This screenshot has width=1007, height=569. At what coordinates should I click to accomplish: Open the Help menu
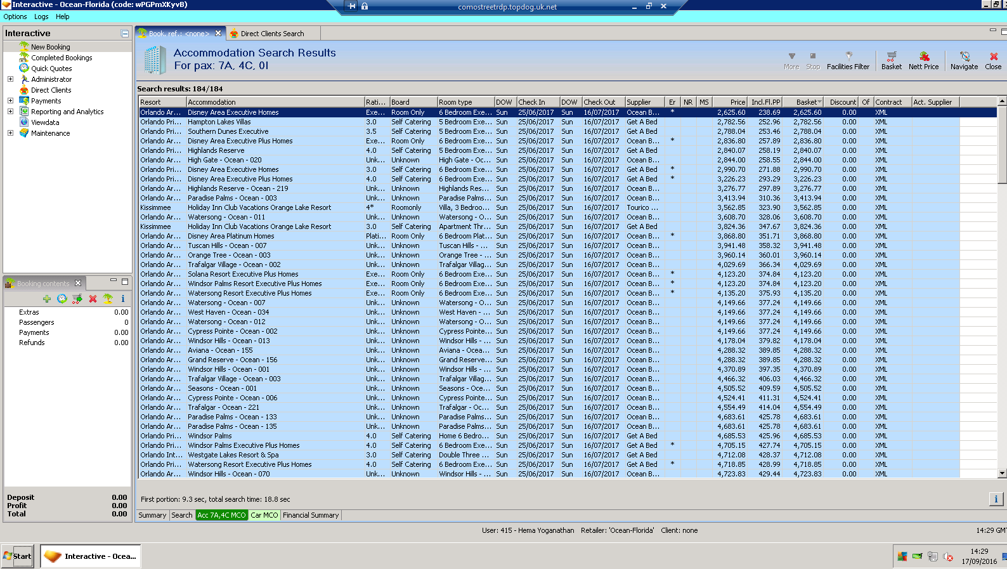tap(62, 16)
